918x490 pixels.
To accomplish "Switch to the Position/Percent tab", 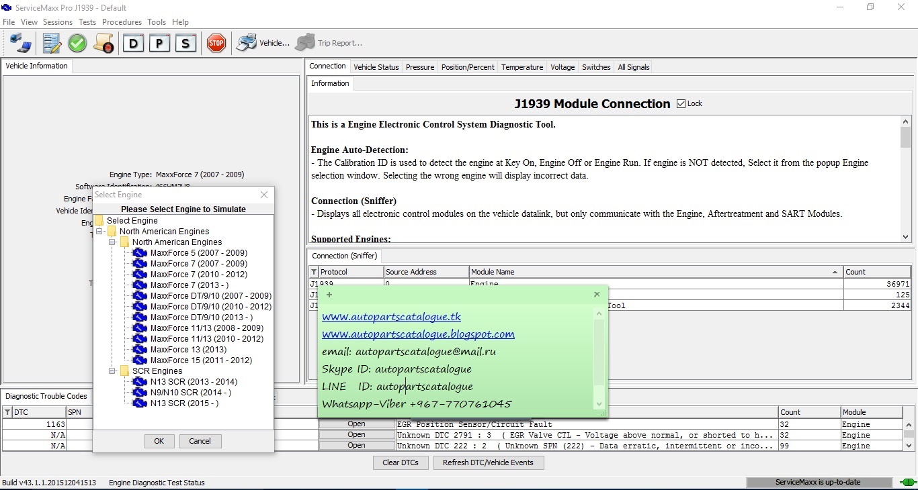I will point(468,67).
